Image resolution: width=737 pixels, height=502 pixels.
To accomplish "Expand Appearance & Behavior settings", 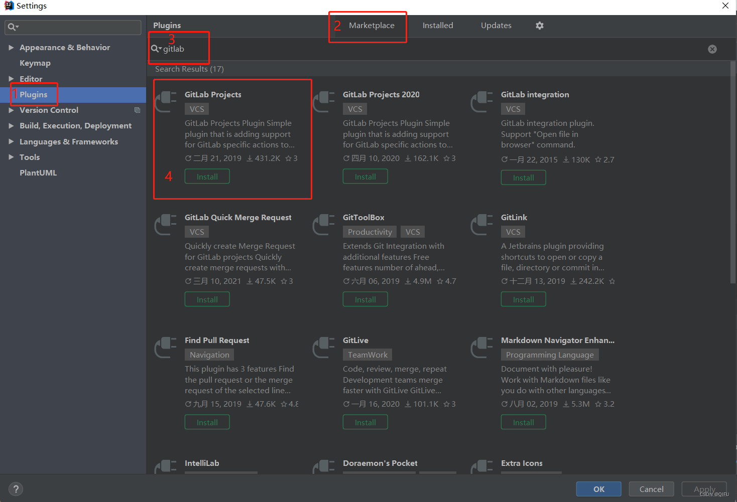I will [11, 48].
